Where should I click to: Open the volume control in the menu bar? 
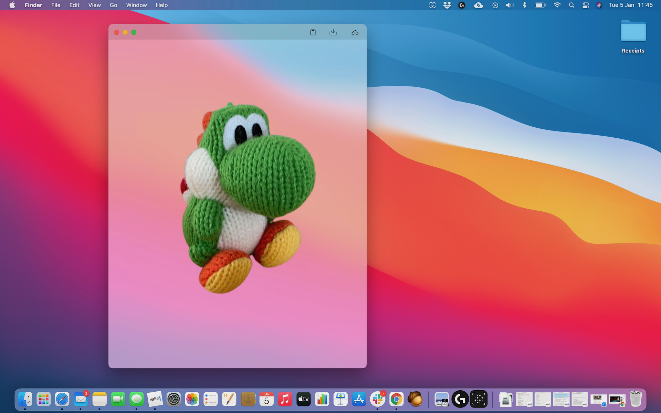click(510, 5)
